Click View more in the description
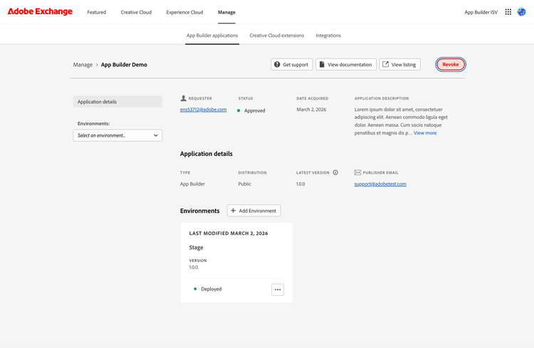The width and height of the screenshot is (534, 348). pyautogui.click(x=425, y=133)
